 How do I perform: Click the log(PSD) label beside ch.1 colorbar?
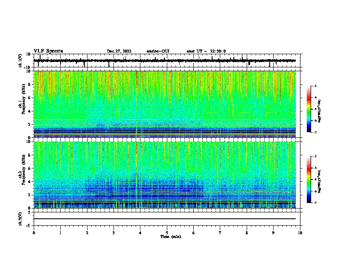319,111
